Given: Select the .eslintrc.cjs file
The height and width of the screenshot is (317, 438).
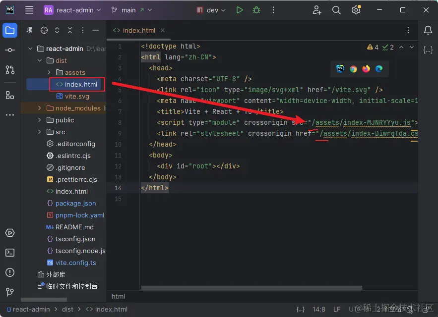Looking at the screenshot, I should tap(68, 156).
